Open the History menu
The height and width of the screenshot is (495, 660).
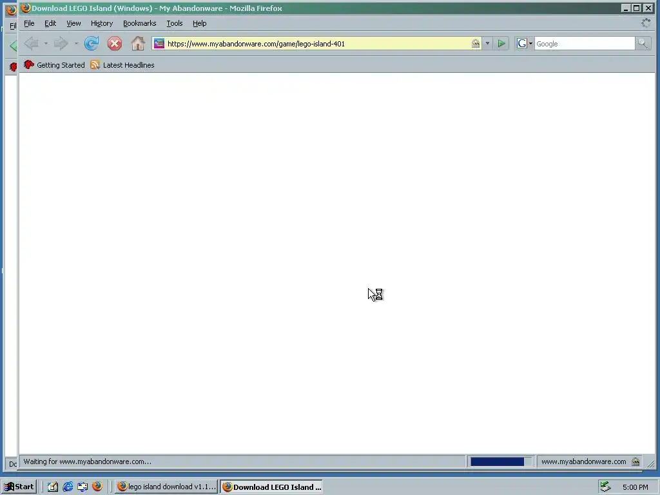pos(102,23)
